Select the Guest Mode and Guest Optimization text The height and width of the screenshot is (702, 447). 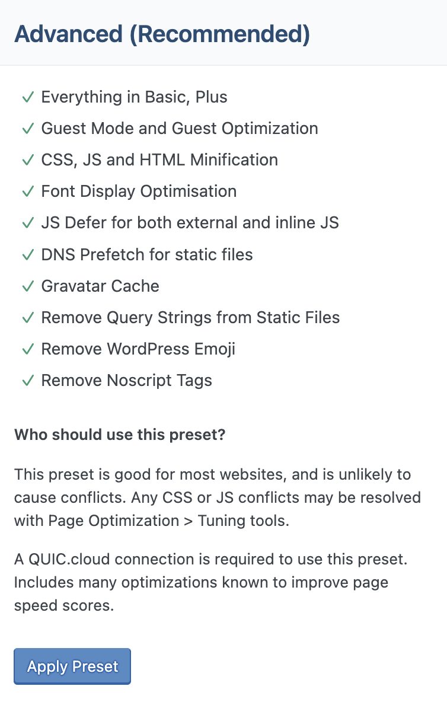pos(179,129)
